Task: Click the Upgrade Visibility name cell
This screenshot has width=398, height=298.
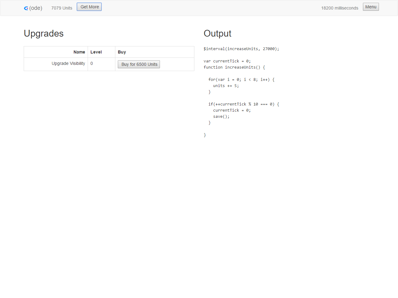Action: click(x=56, y=64)
